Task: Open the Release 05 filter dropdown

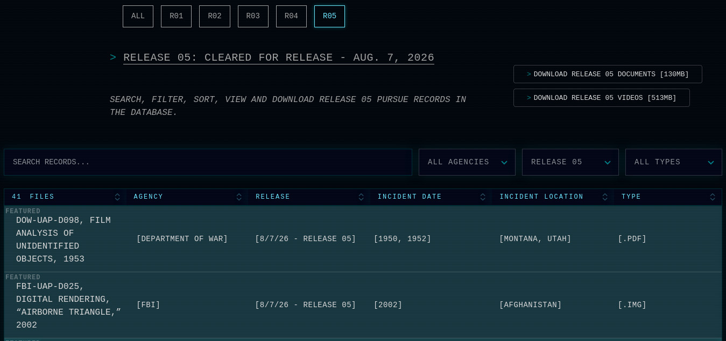Action: pyautogui.click(x=570, y=162)
